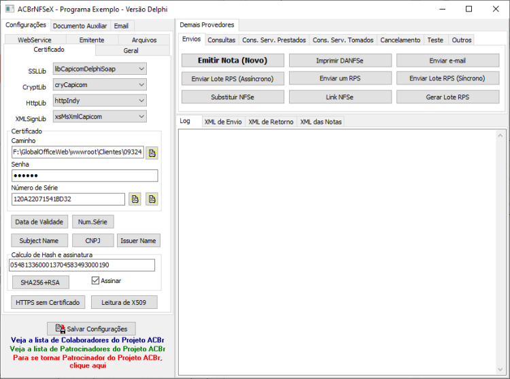The width and height of the screenshot is (510, 379).
Task: Click Subject Name button
Action: point(39,241)
